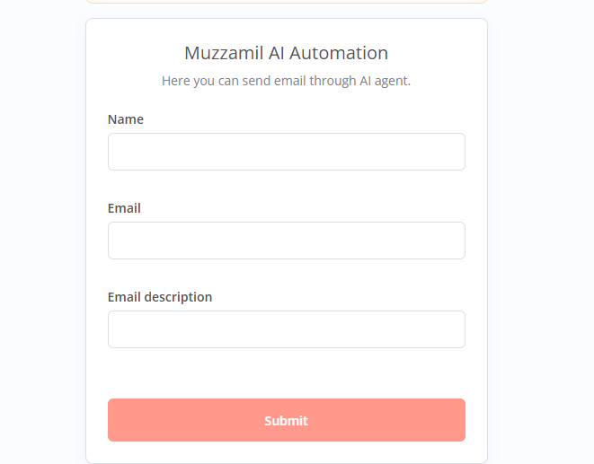
Task: Click the word "Automation" in the title
Action: (340, 53)
